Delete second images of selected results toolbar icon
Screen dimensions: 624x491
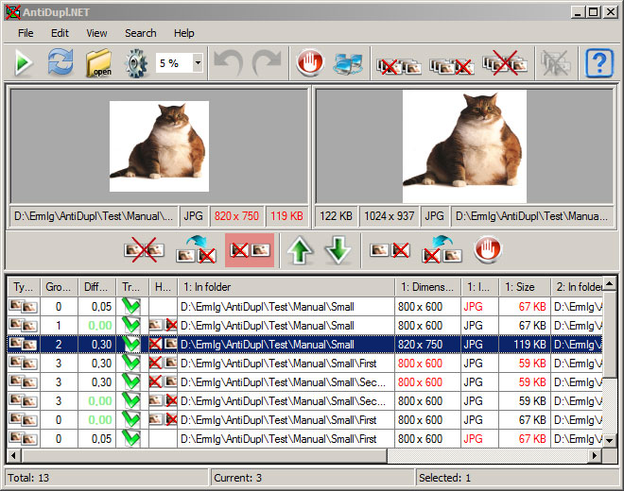point(452,65)
